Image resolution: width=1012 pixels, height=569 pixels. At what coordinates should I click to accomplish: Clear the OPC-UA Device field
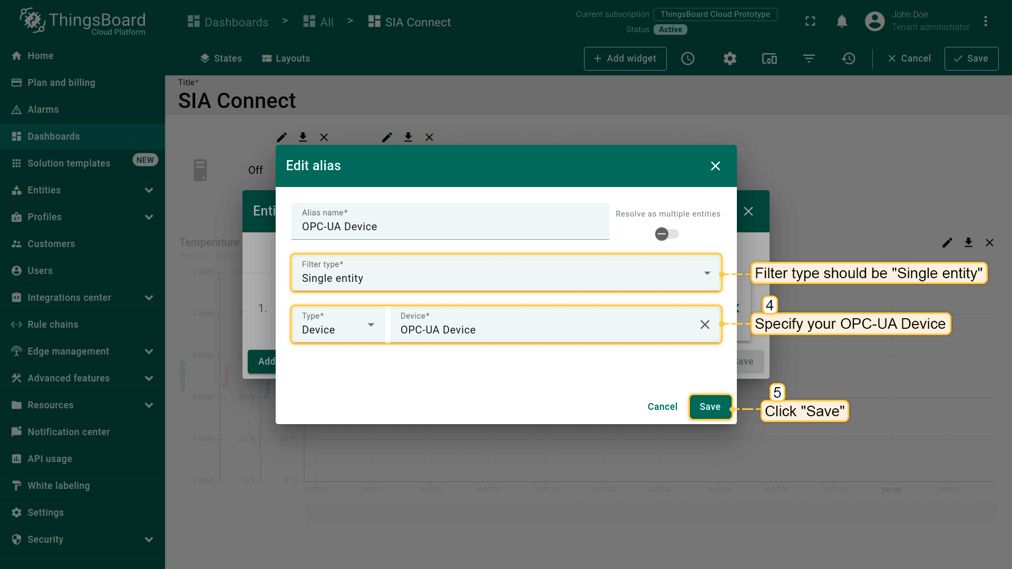705,325
